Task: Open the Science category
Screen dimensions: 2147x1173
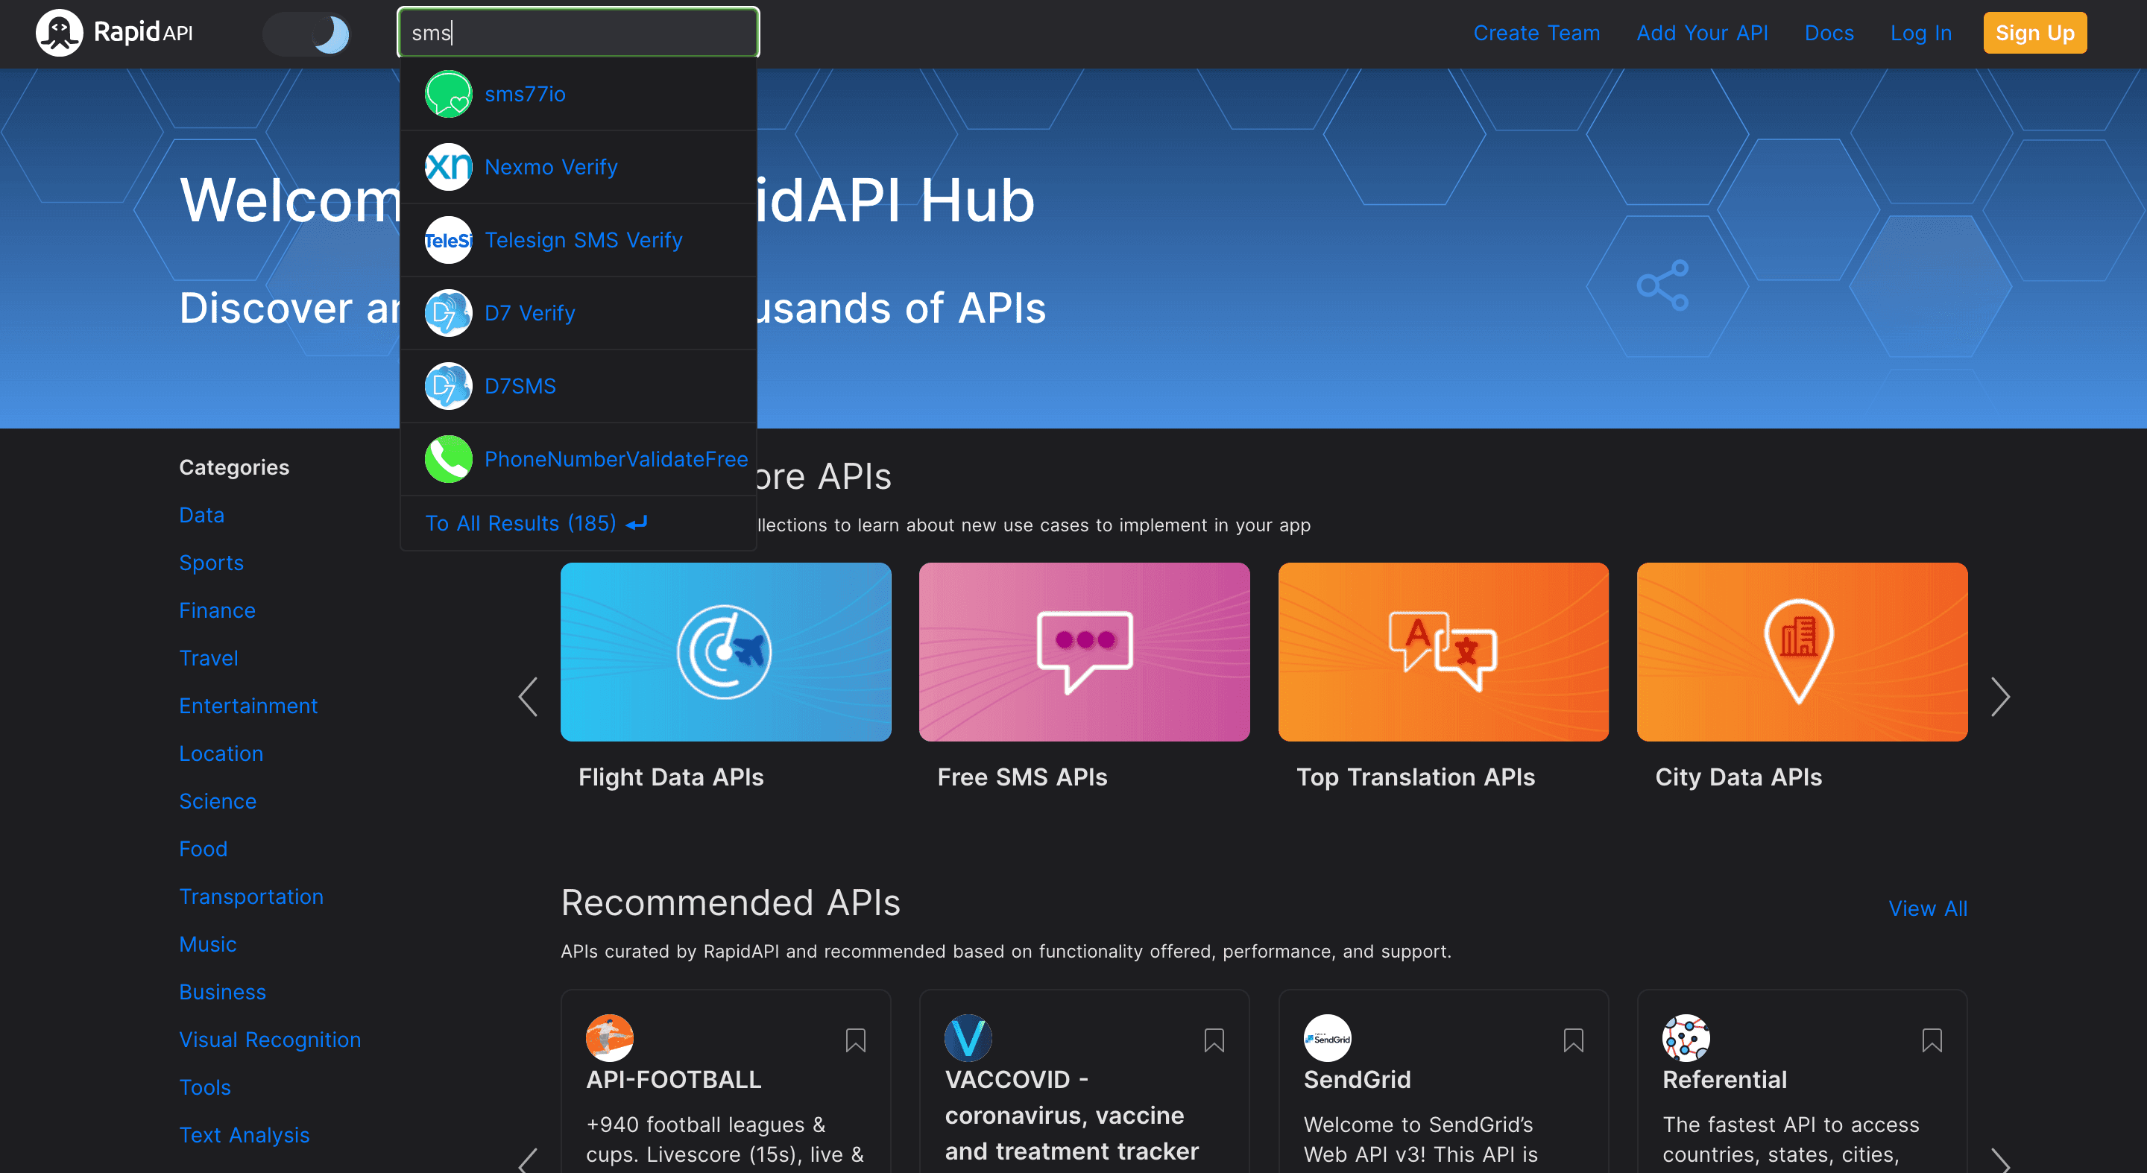Action: [218, 801]
